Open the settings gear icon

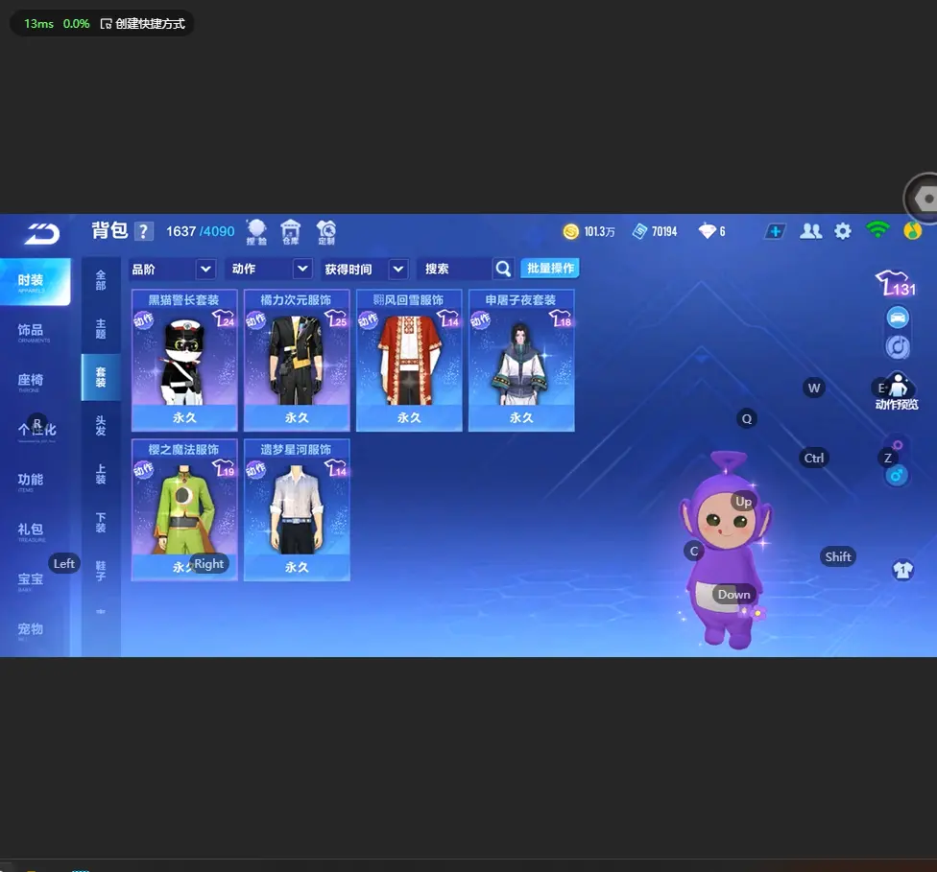tap(843, 231)
